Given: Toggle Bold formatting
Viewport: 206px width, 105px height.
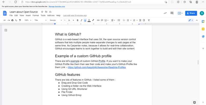Looking at the screenshot, I should 77,20.
